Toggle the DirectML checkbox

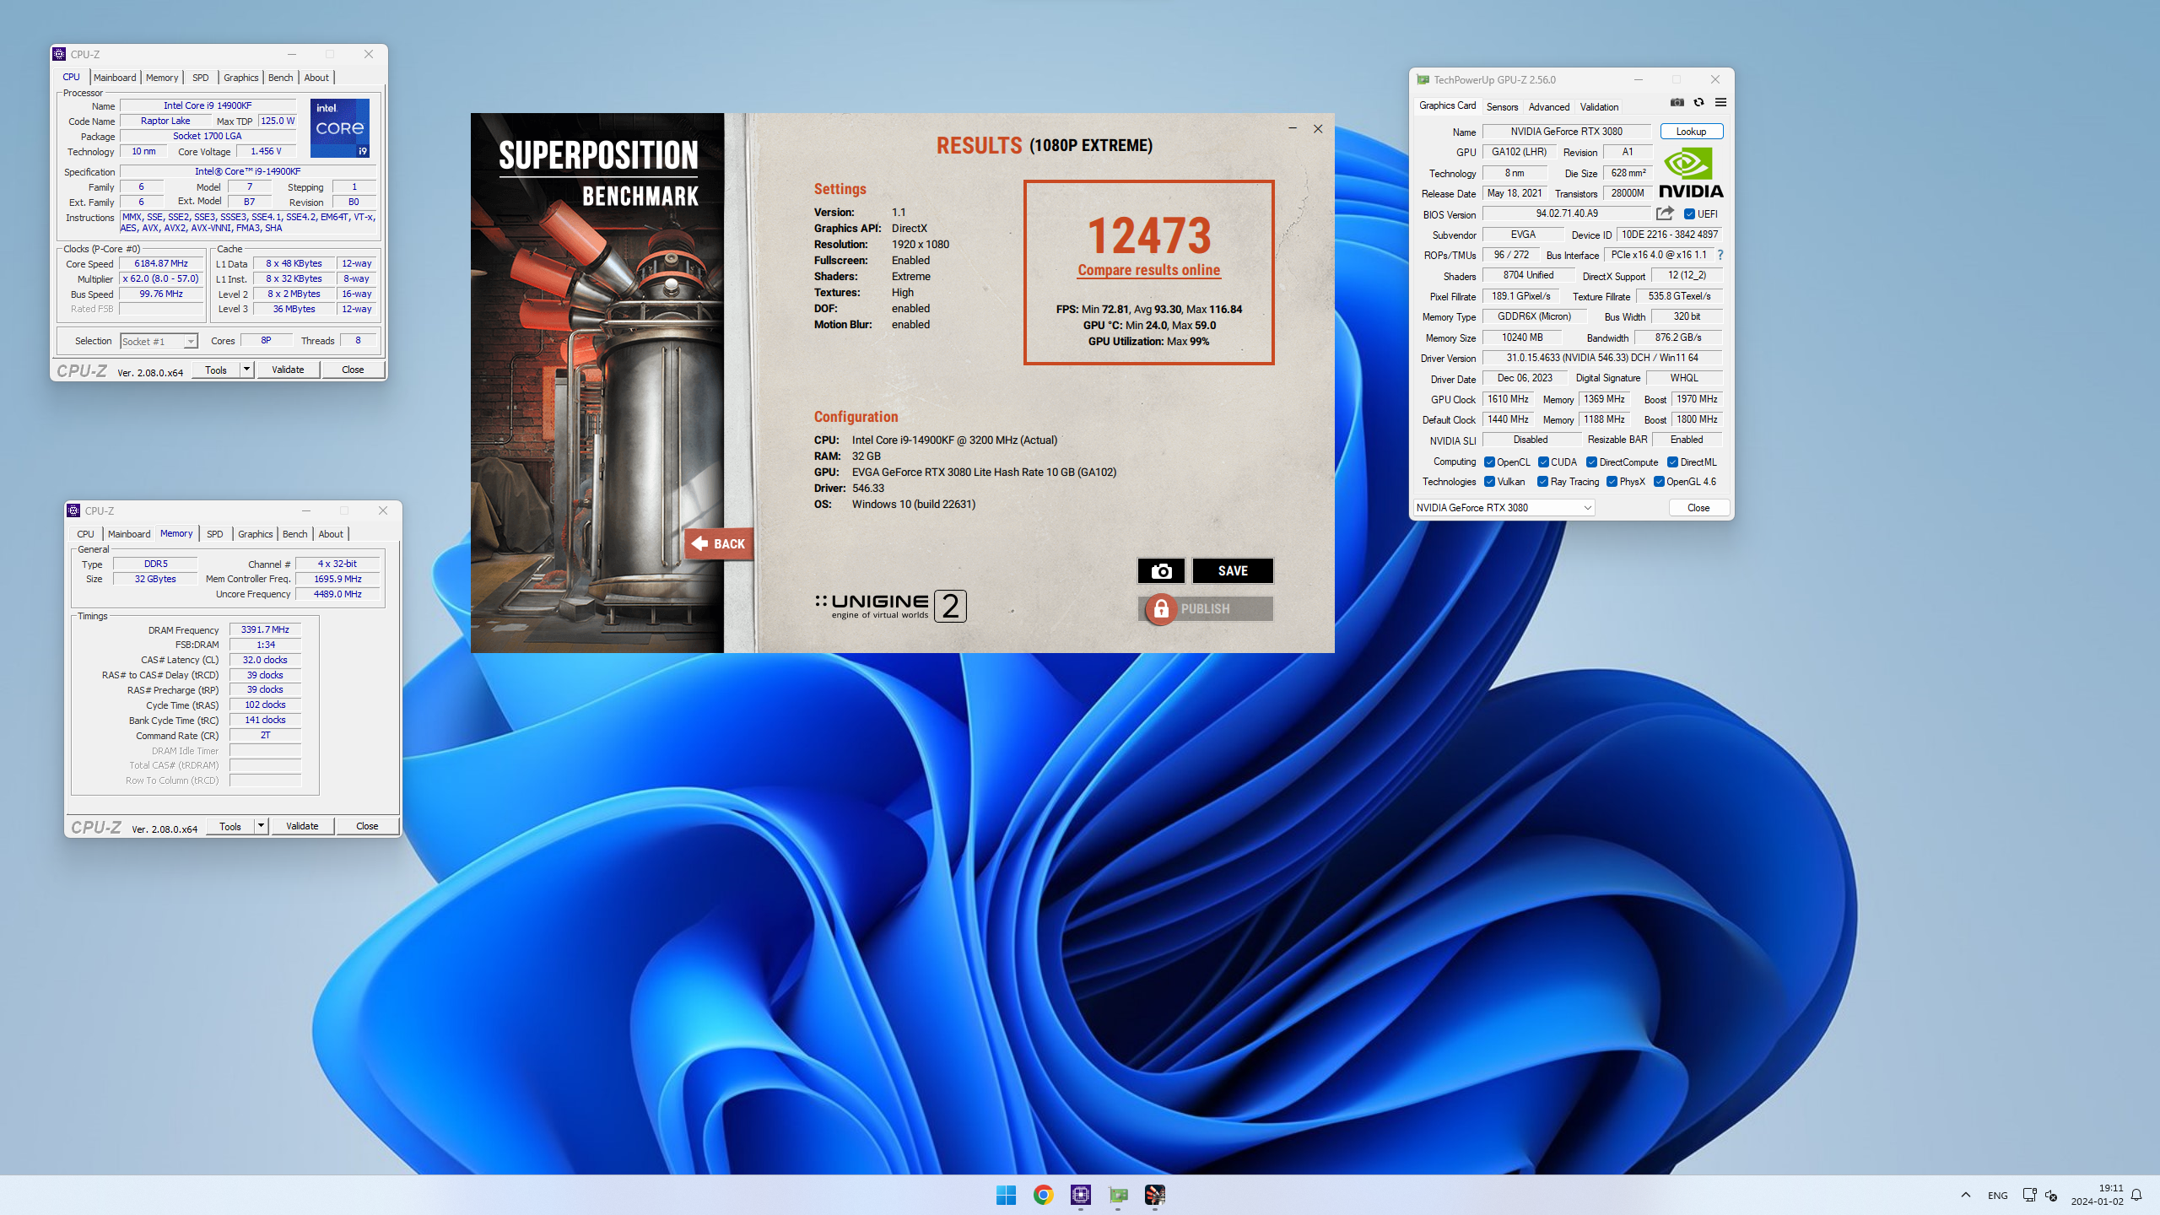[1672, 462]
